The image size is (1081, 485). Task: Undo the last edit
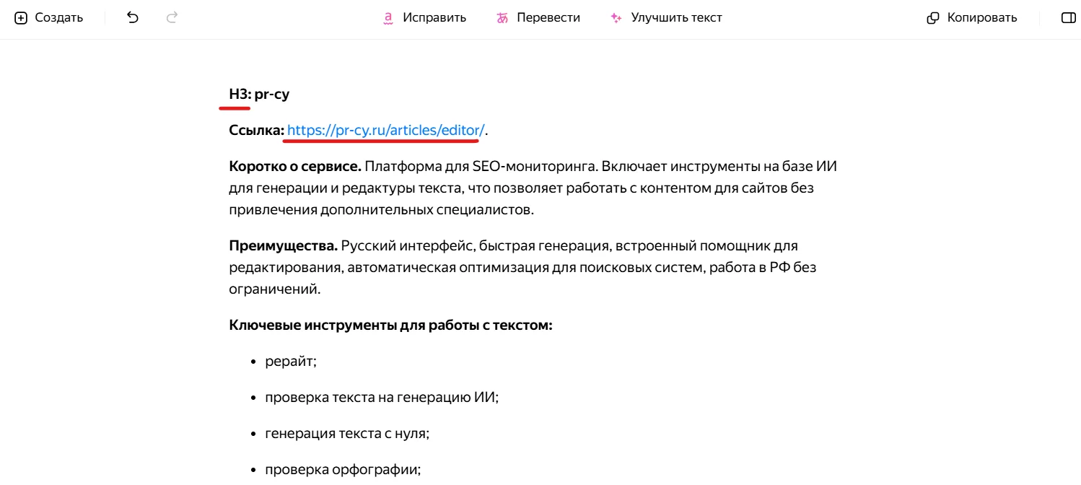pos(133,18)
